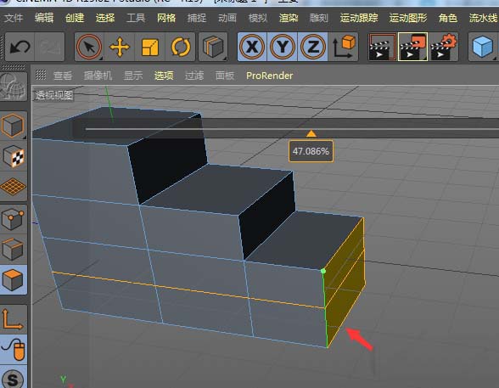Viewport: 499px width, 388px height.
Task: Select the Move tool
Action: point(120,47)
